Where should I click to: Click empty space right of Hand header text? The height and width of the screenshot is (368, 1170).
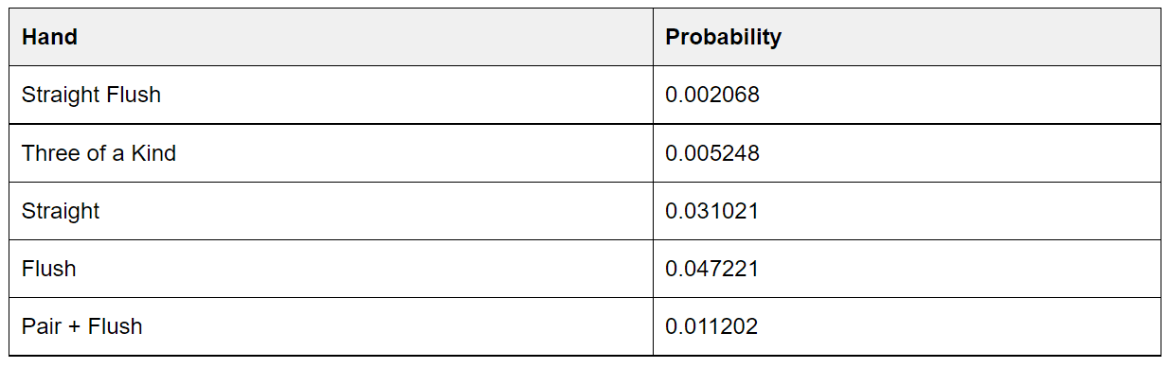point(360,37)
